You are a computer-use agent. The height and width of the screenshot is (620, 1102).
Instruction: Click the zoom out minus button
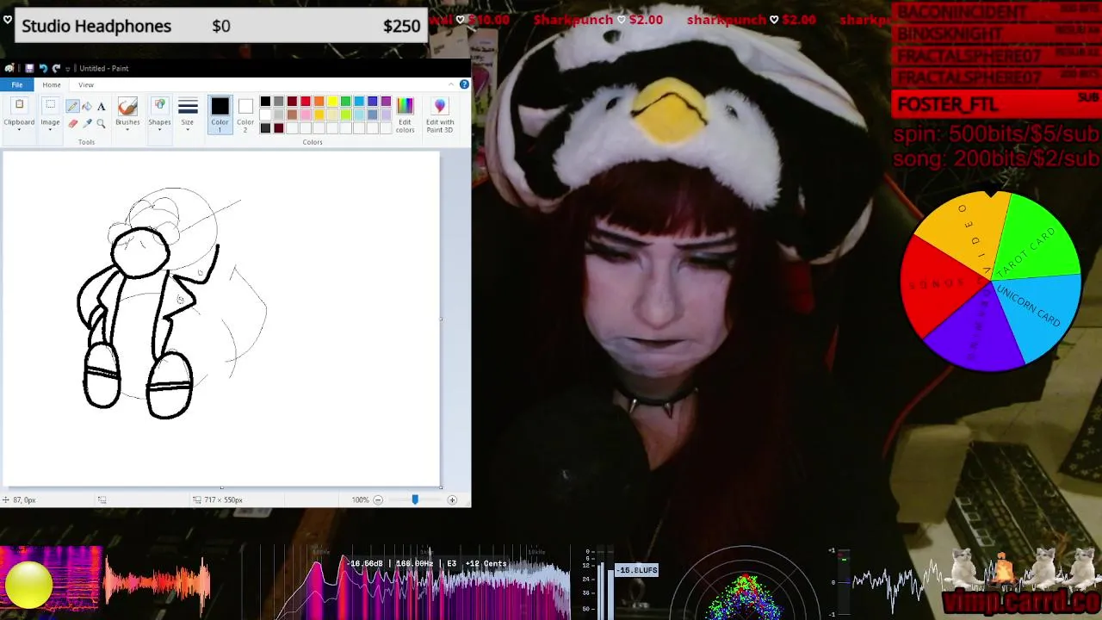point(377,499)
